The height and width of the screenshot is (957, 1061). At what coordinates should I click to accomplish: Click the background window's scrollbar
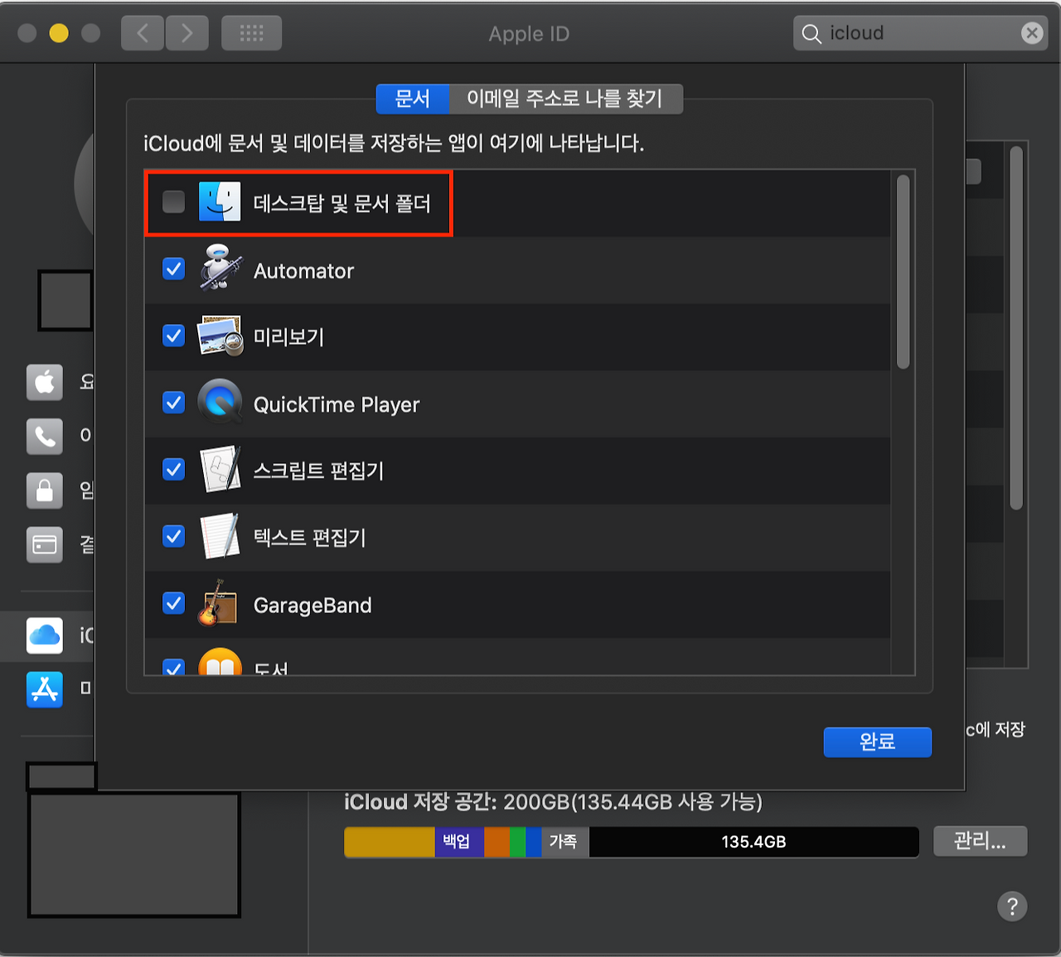coord(1016,327)
